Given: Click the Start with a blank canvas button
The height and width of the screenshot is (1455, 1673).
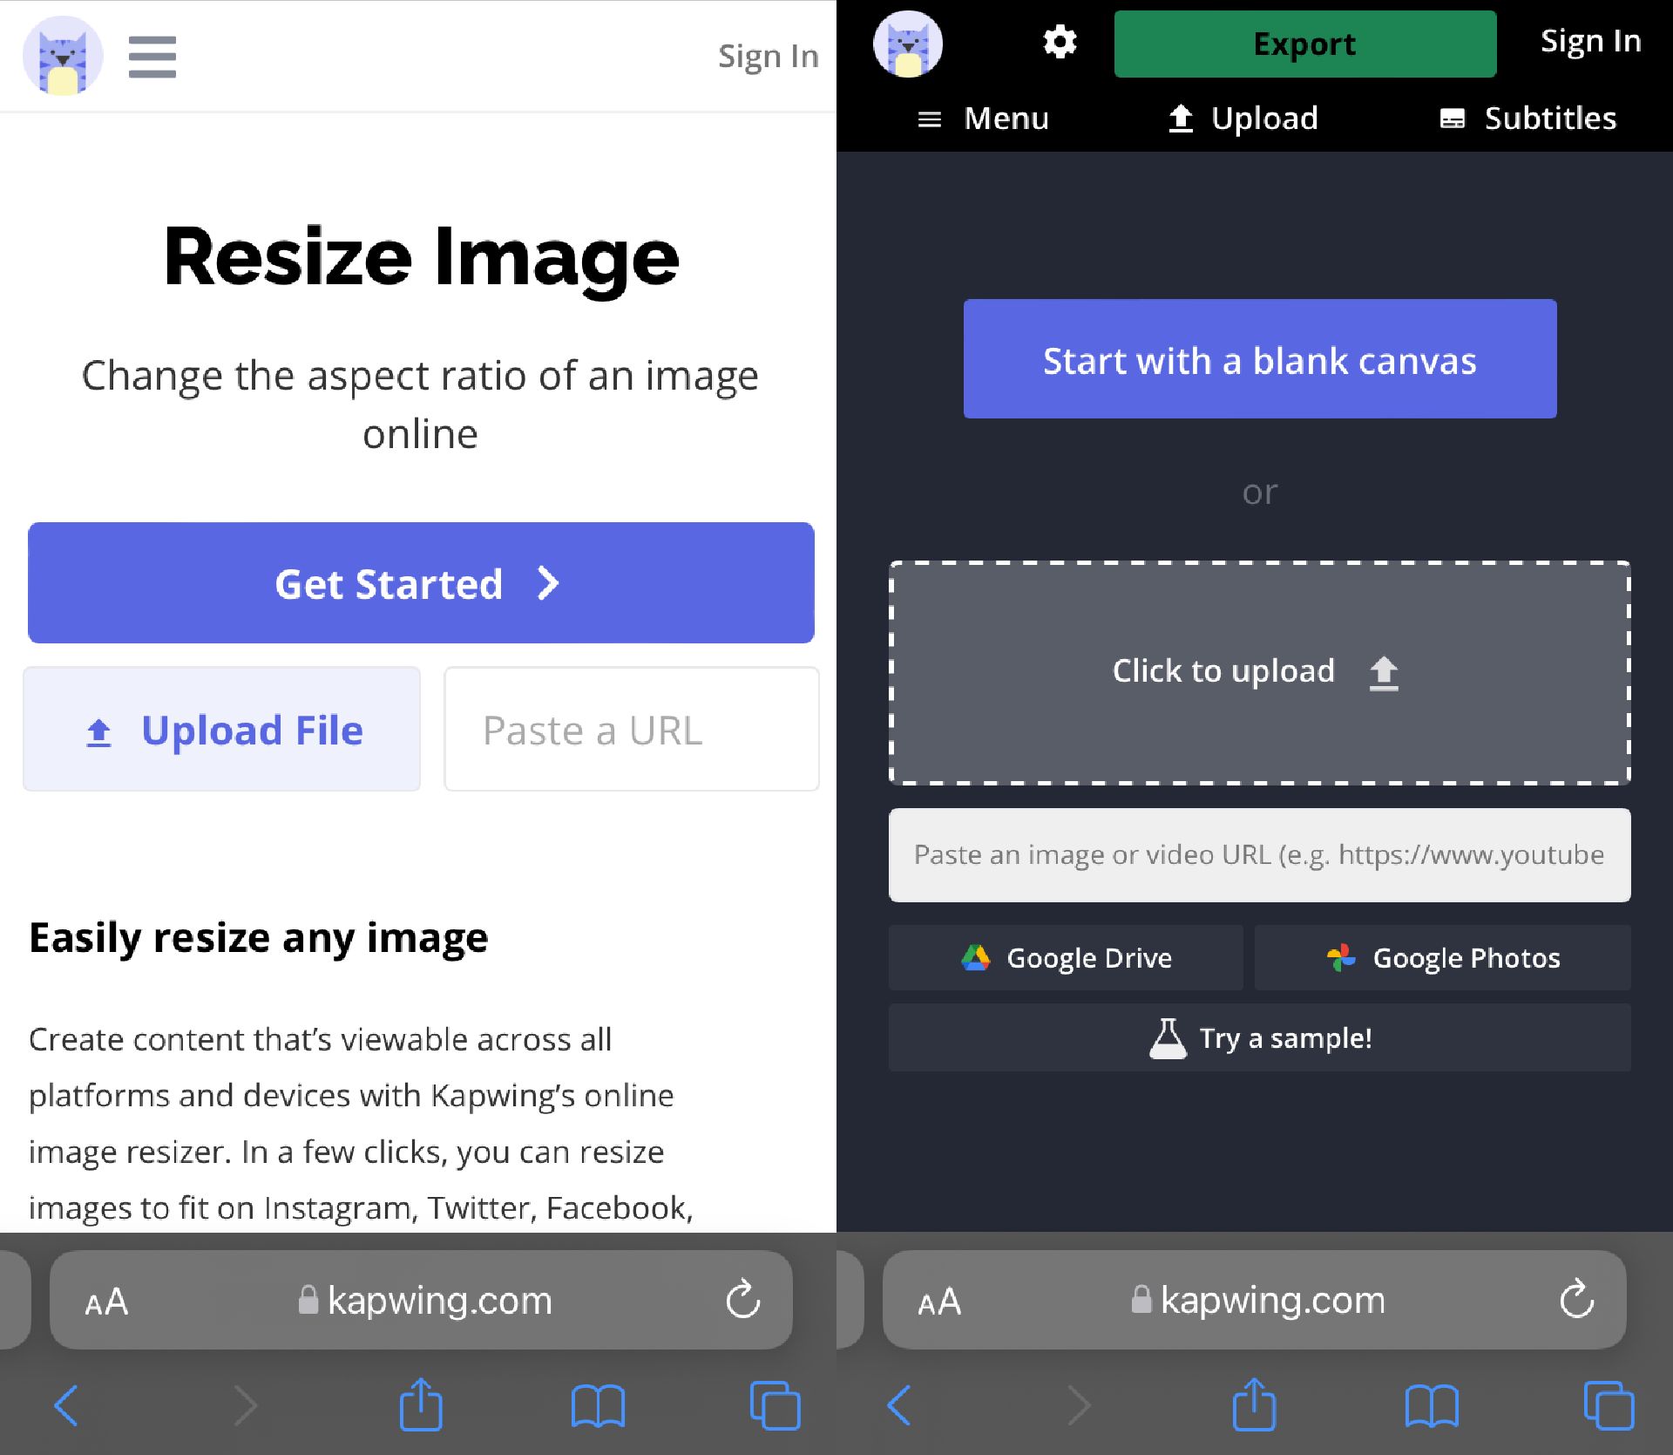Looking at the screenshot, I should click(x=1259, y=360).
